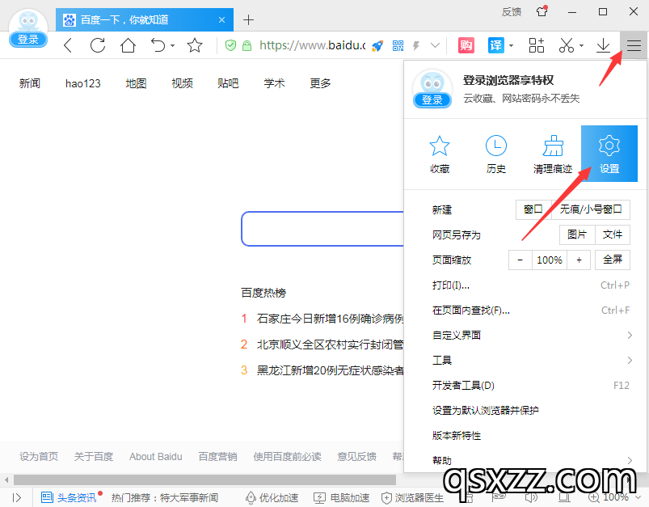Save page as 图片 button
Viewport: 649px width, 507px height.
pos(577,234)
